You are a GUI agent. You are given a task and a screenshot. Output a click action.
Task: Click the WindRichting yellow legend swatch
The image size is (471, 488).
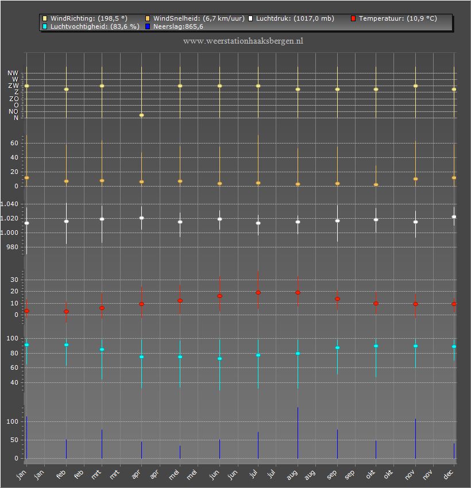(x=45, y=19)
